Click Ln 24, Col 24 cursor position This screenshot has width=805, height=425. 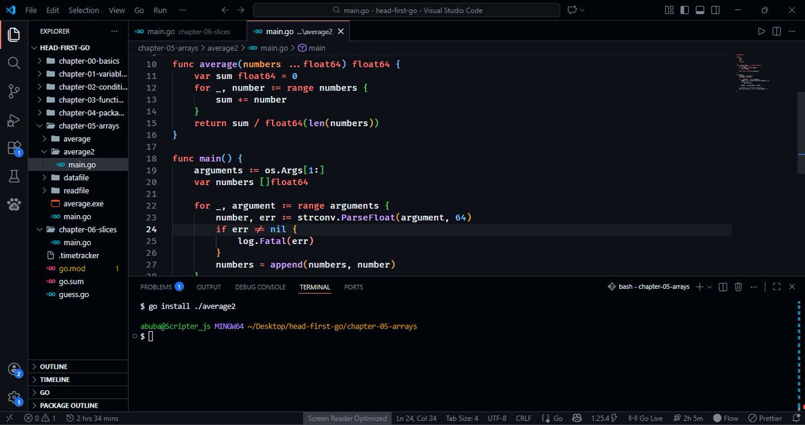pyautogui.click(x=417, y=418)
